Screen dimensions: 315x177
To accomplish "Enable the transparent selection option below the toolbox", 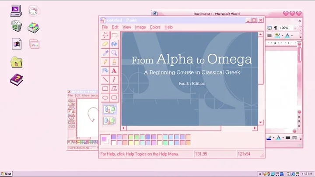I will (110, 120).
